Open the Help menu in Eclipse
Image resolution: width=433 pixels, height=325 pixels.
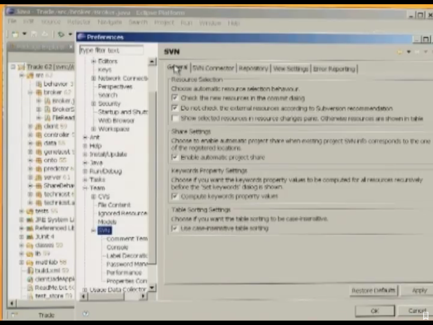233,23
